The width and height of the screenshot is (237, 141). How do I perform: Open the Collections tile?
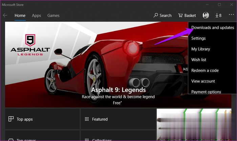pyautogui.click(x=118, y=136)
